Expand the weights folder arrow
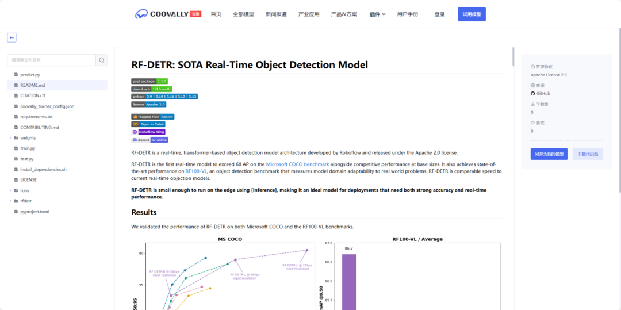Screen dimensions: 621x310 click(10, 138)
